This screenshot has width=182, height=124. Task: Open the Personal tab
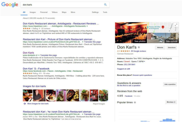pyautogui.click(x=44, y=12)
